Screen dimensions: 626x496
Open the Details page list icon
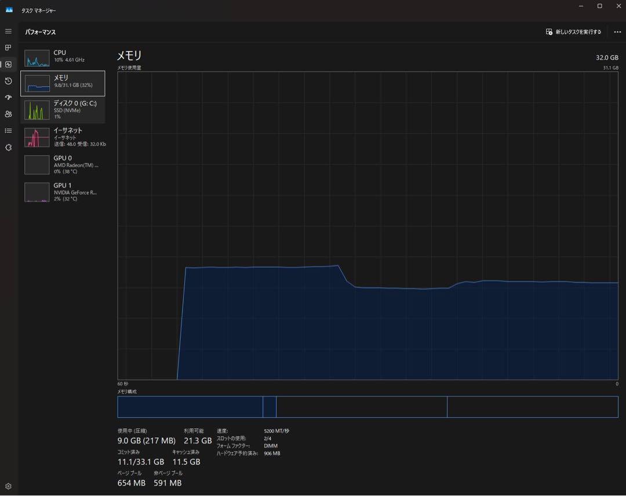pos(8,131)
